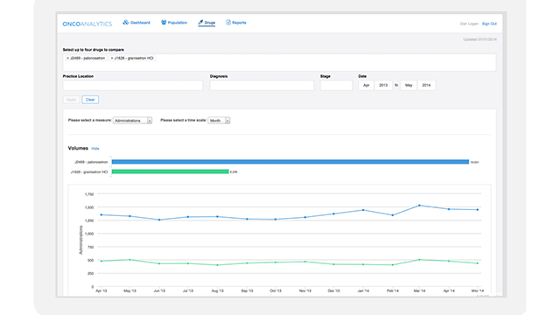The image size is (560, 315).
Task: Click the Clear button
Action: click(x=90, y=100)
